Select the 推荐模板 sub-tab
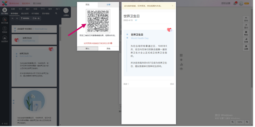The image size is (255, 127). pos(14,13)
